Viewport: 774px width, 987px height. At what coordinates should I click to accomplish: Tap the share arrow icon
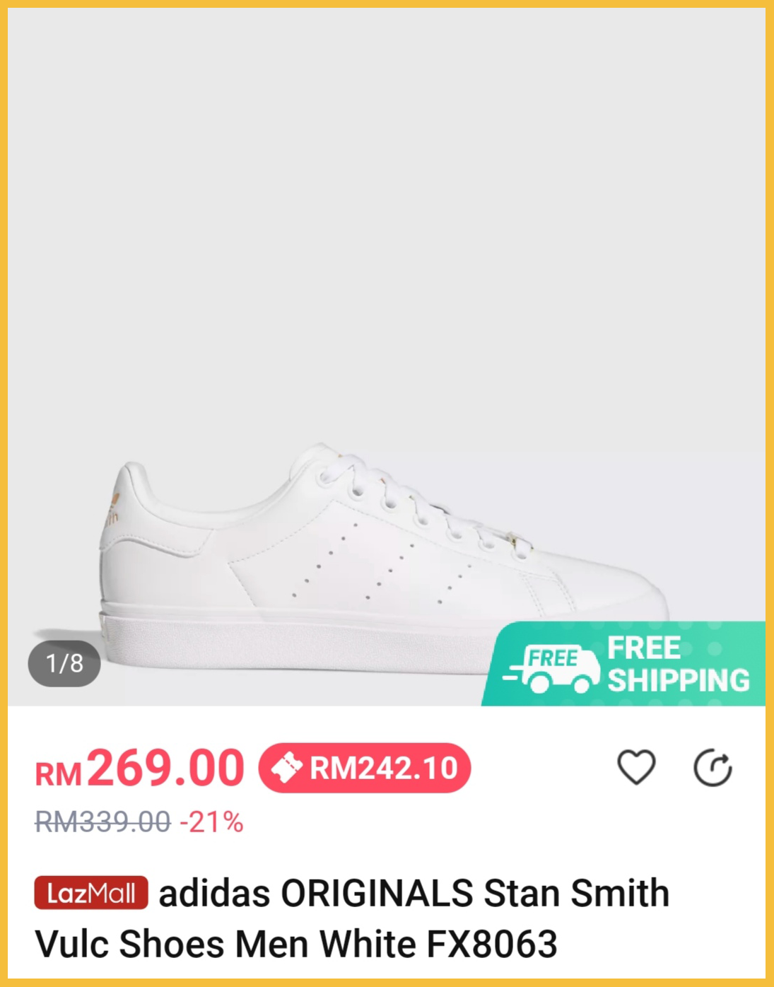(x=713, y=769)
